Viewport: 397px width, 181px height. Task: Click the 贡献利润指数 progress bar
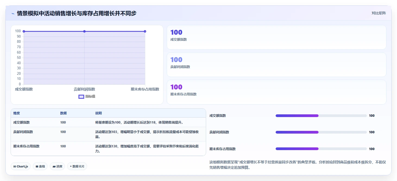[321, 132]
